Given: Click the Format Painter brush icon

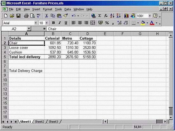Looking at the screenshot, I should 66,16.
